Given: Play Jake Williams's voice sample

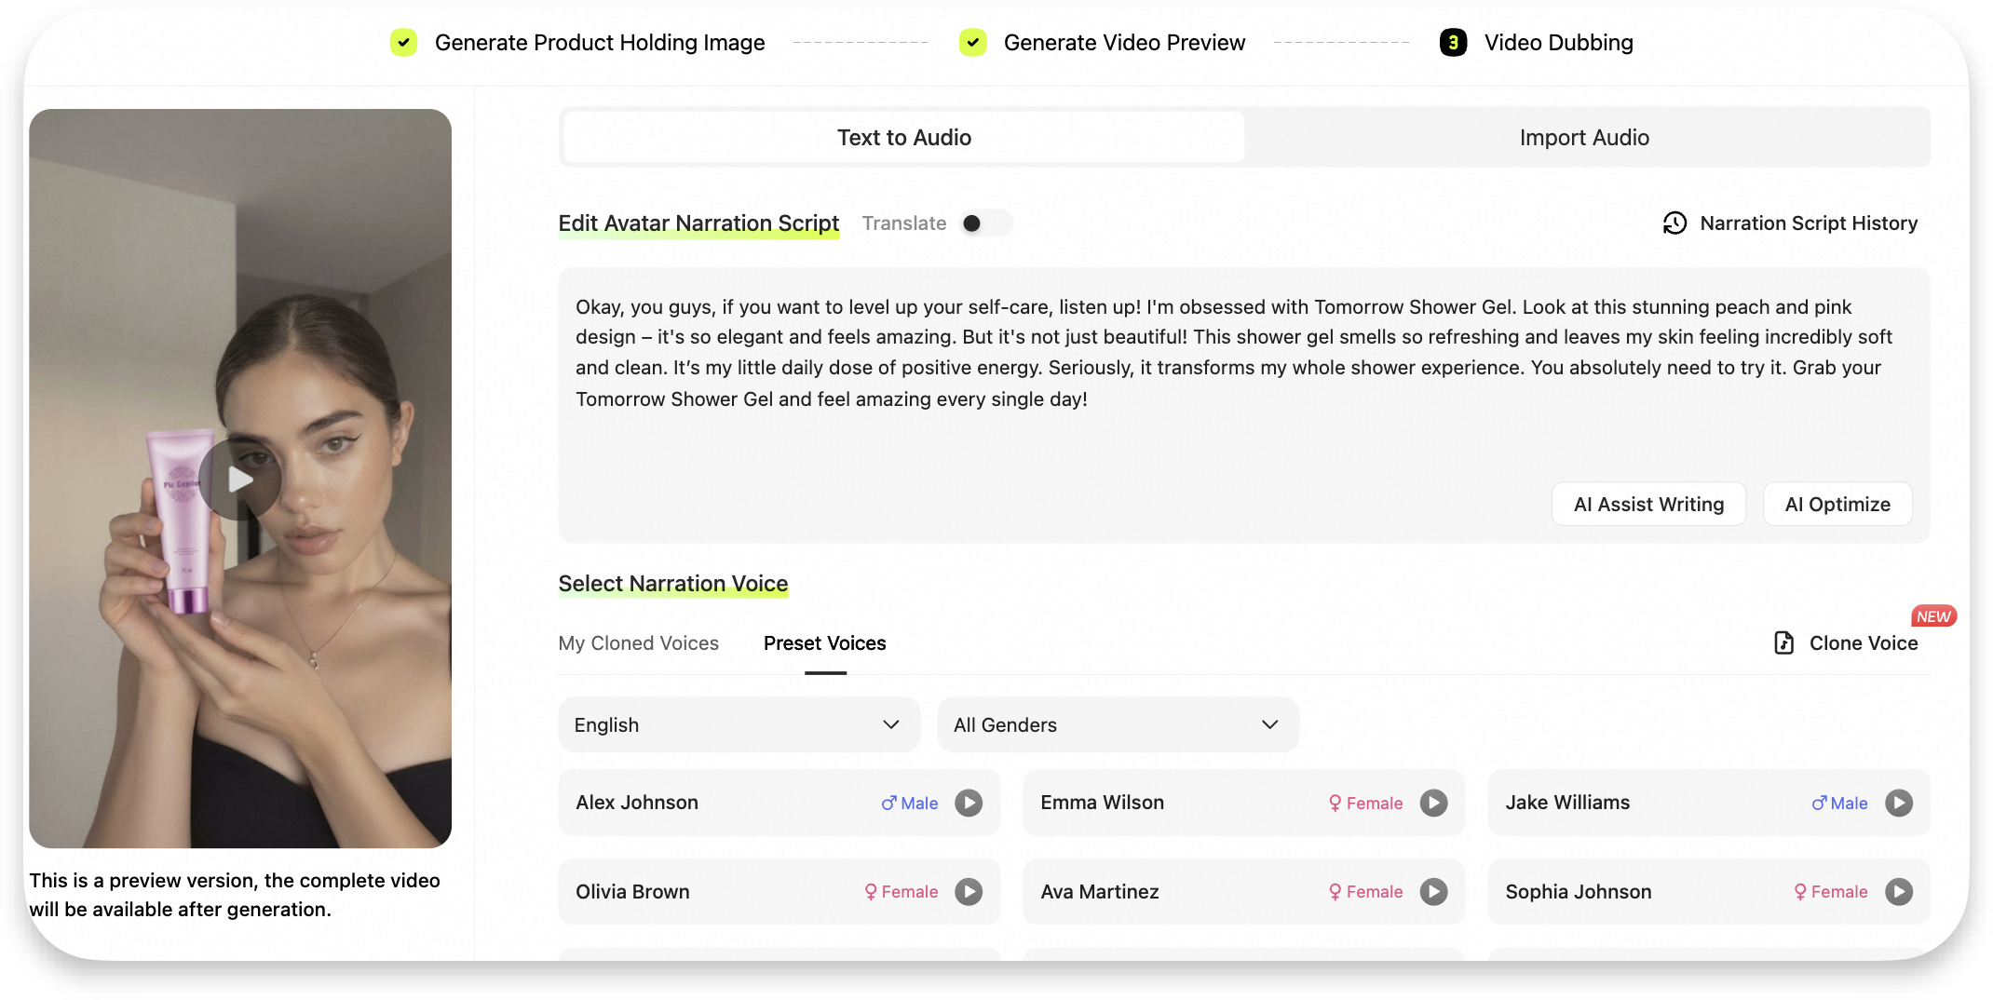Looking at the screenshot, I should point(1900,802).
